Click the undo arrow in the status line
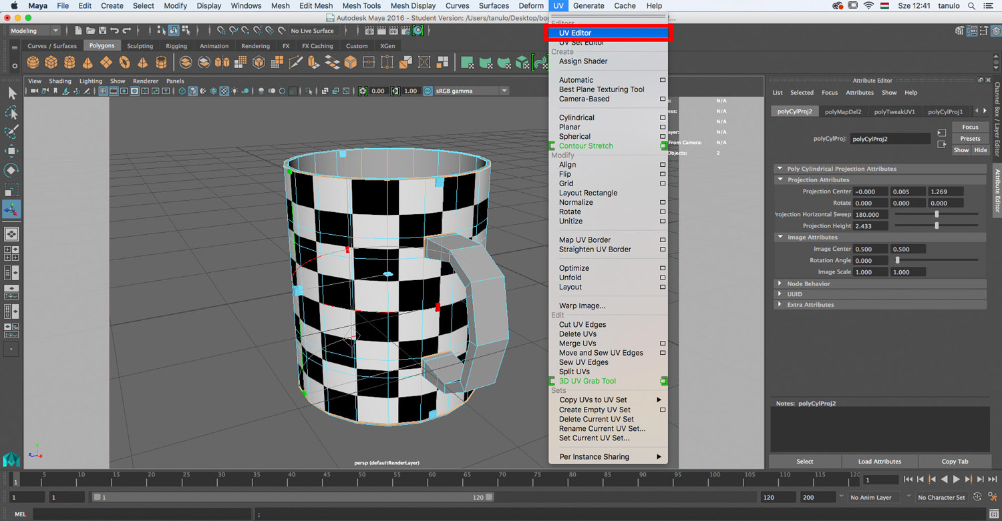The image size is (1002, 521). 114,31
